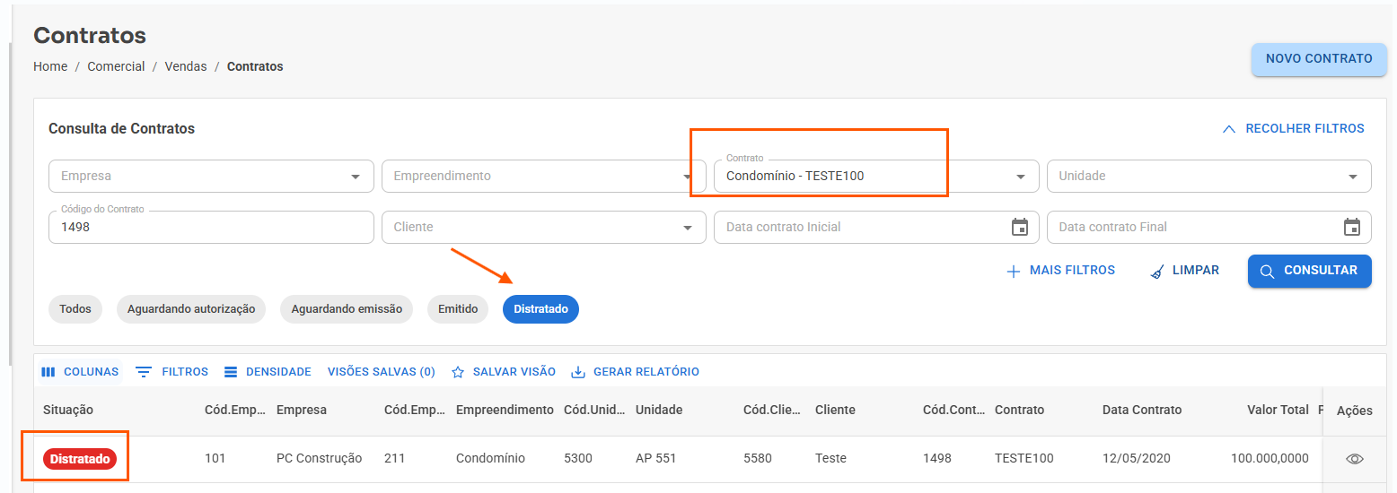Open the Densidade option
1397x493 pixels.
pos(267,372)
